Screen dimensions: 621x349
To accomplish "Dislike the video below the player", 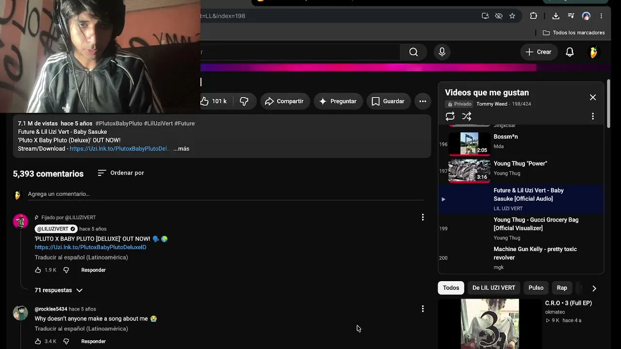I will point(244,101).
